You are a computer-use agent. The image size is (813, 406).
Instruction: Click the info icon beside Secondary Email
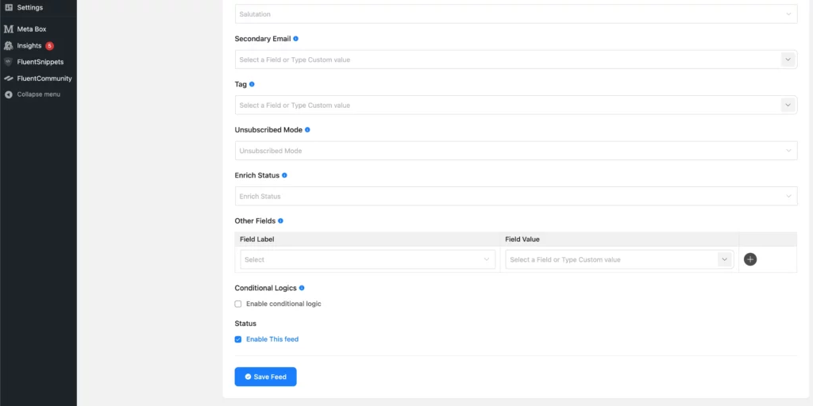coord(295,39)
